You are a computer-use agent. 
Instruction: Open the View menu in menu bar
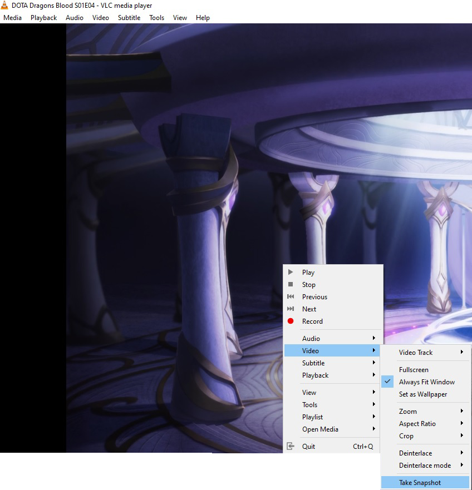pyautogui.click(x=180, y=18)
